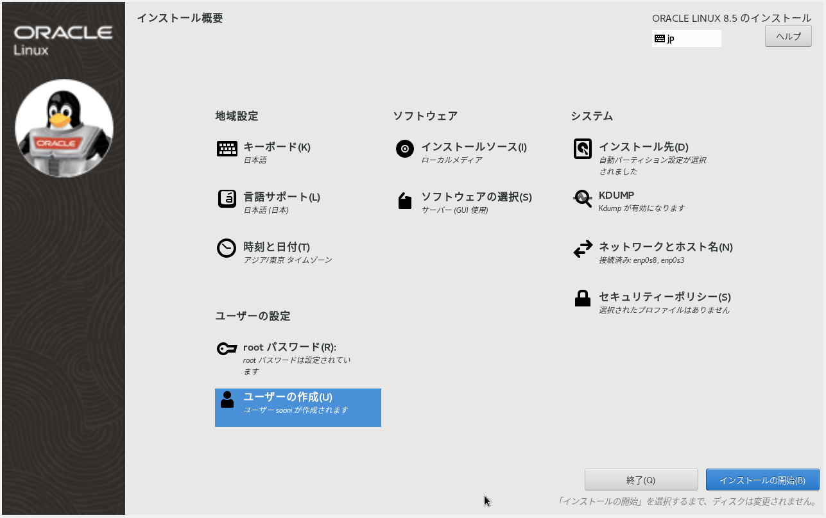Open the KDUMP magnifier icon

pyautogui.click(x=582, y=198)
